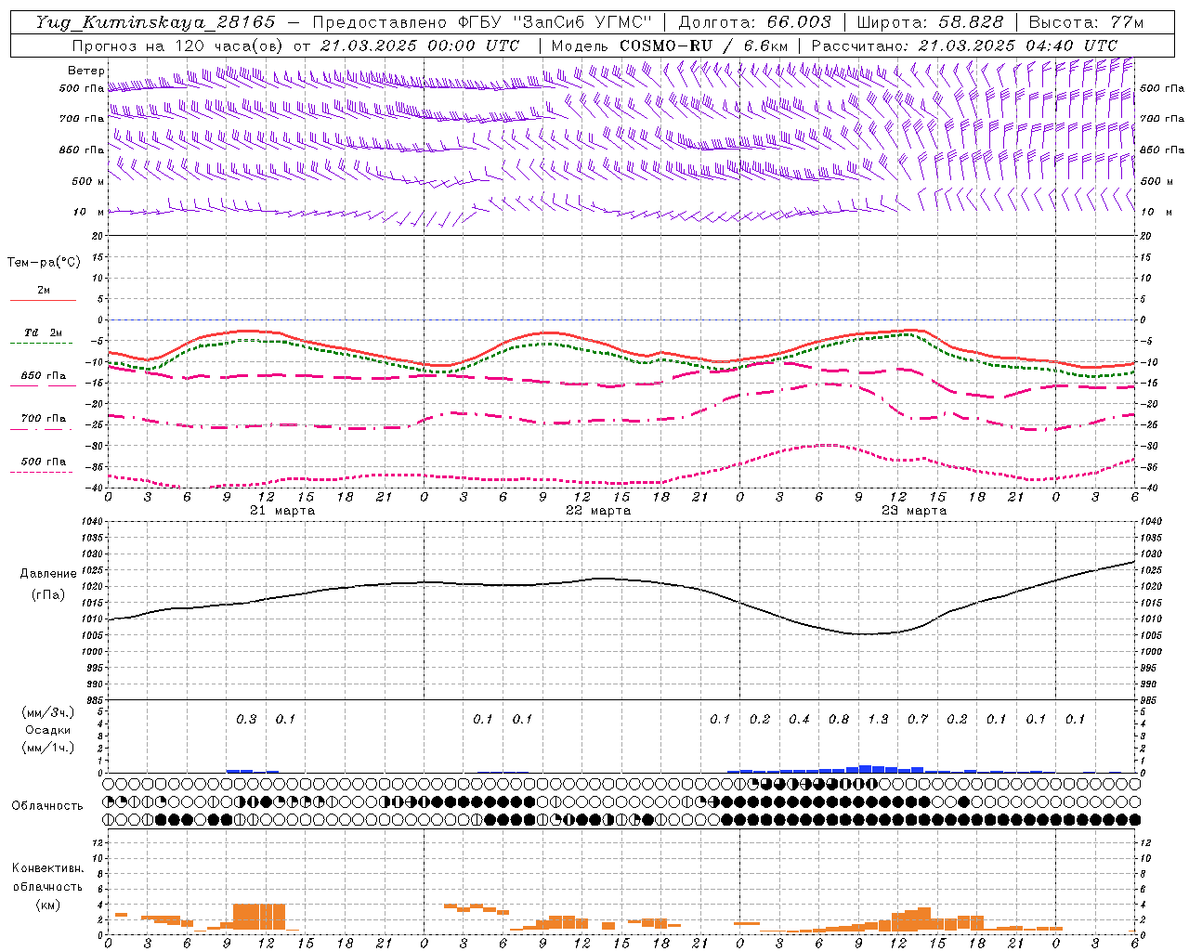Click the Широта: 58.828 value
The image size is (1189, 951).
930,22
